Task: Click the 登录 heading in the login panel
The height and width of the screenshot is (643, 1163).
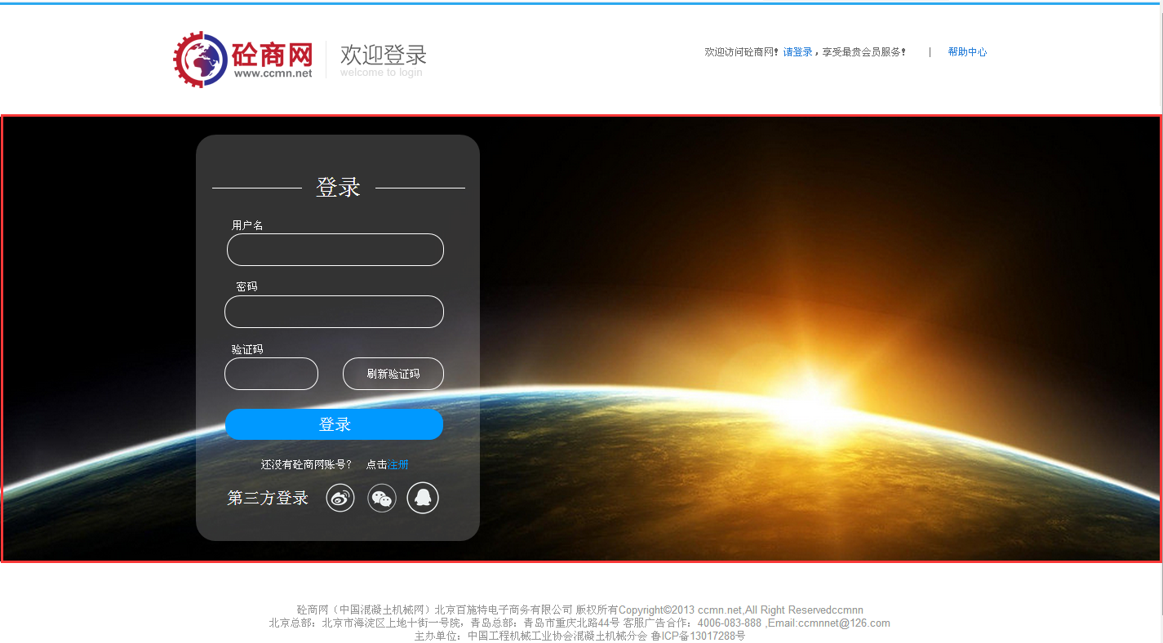Action: 338,188
